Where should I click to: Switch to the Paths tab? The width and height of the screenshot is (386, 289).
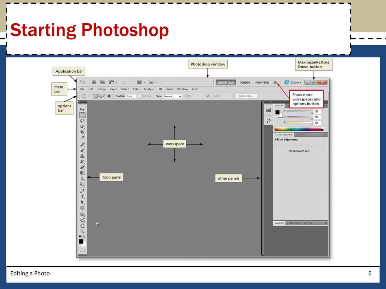tap(308, 223)
